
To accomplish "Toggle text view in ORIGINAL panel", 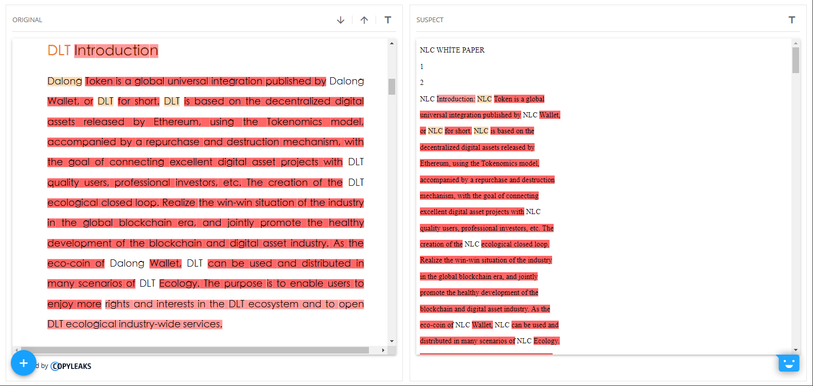I will pyautogui.click(x=388, y=20).
